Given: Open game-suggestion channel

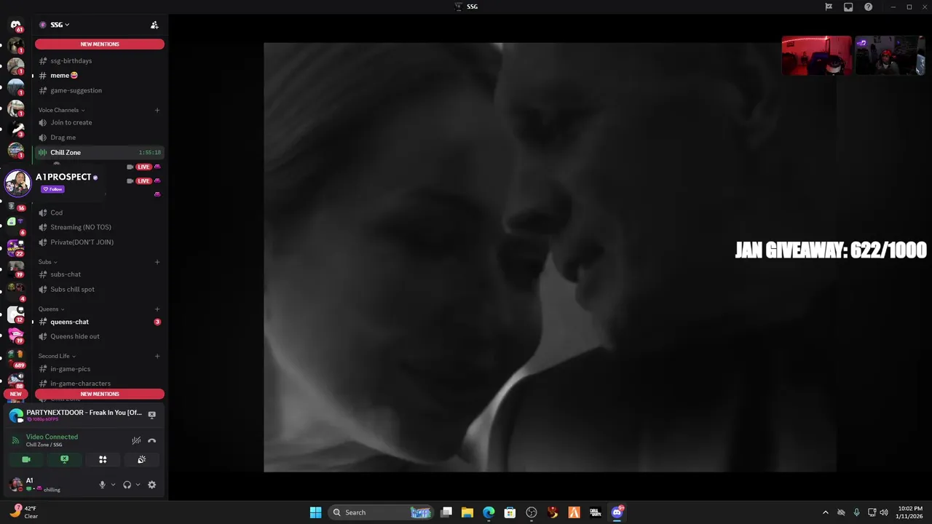Looking at the screenshot, I should click(x=99, y=90).
